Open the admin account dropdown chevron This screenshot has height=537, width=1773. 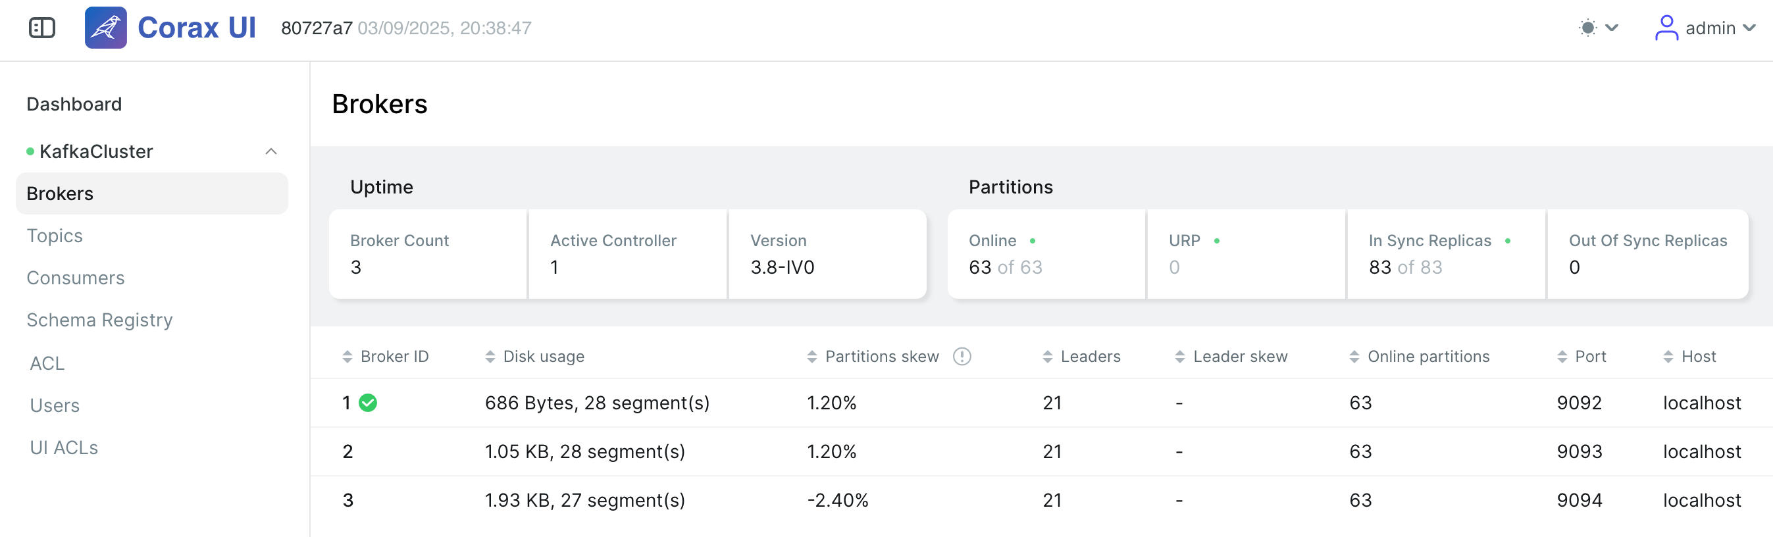[x=1749, y=28]
